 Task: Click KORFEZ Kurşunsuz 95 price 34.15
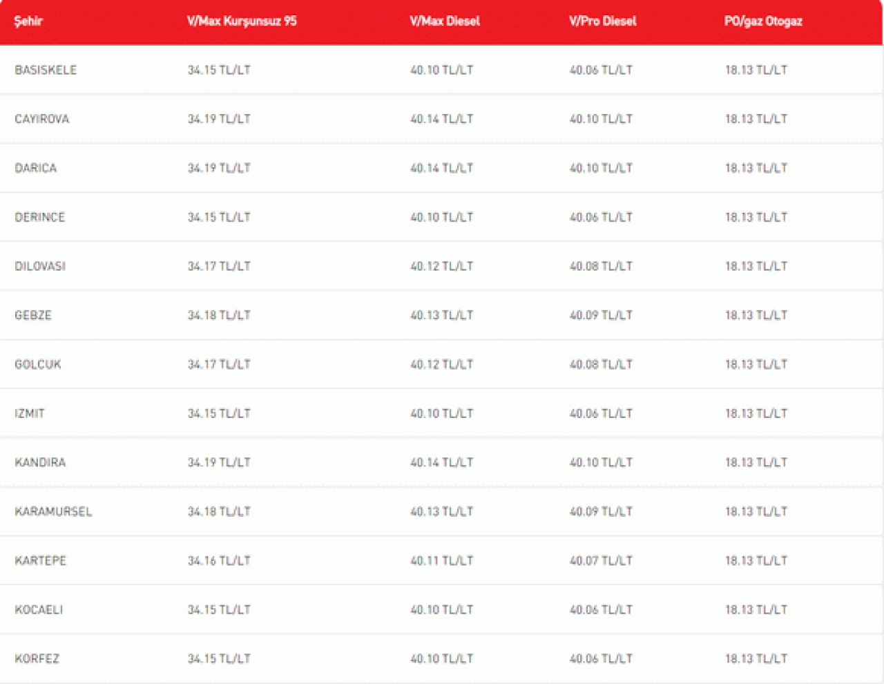pos(219,658)
